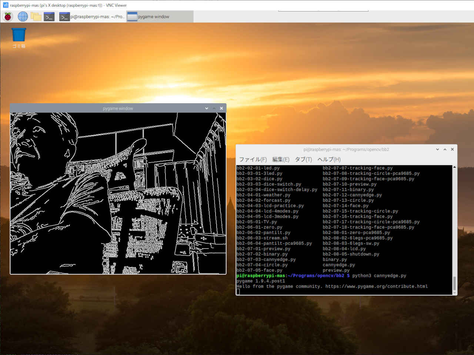Click the file bb2-06-03-stream.sh

[x=262, y=238]
